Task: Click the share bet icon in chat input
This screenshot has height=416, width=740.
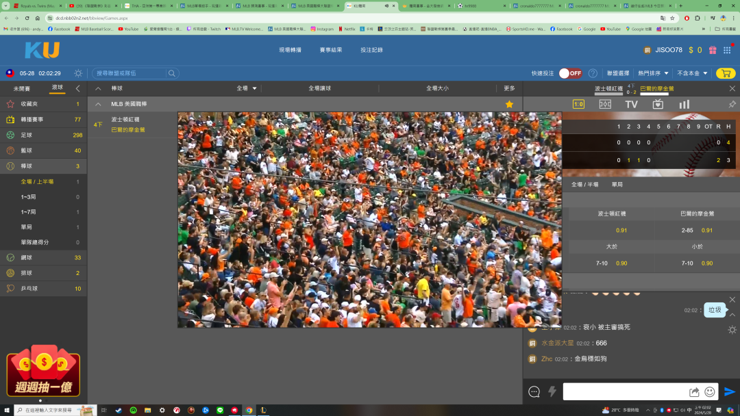Action: 694,392
